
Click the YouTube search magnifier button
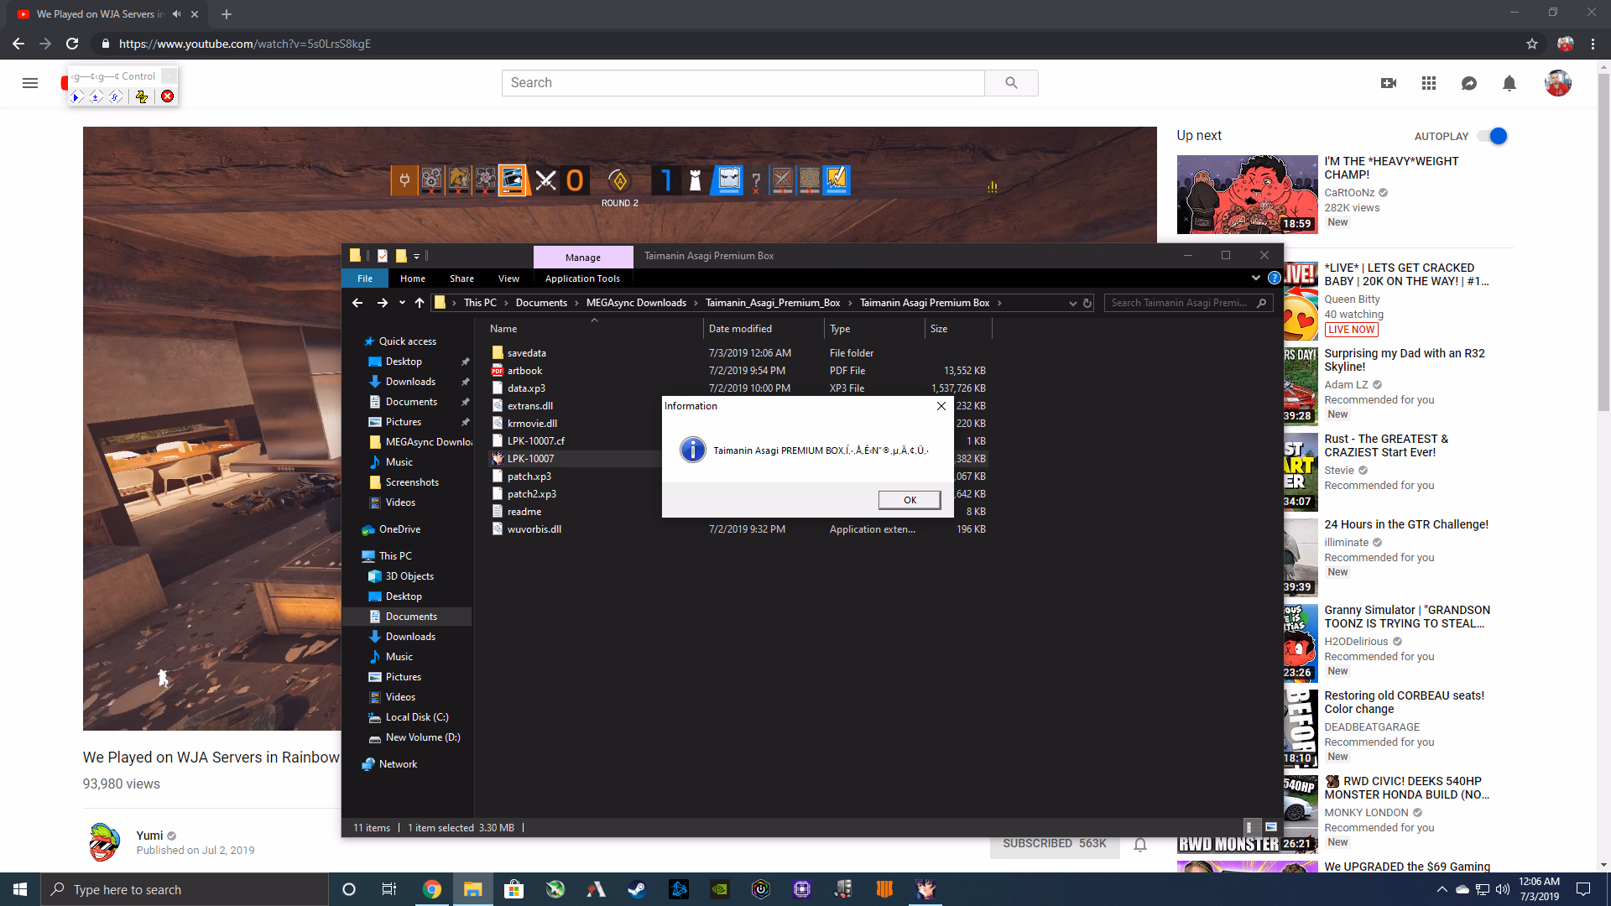coord(1011,83)
